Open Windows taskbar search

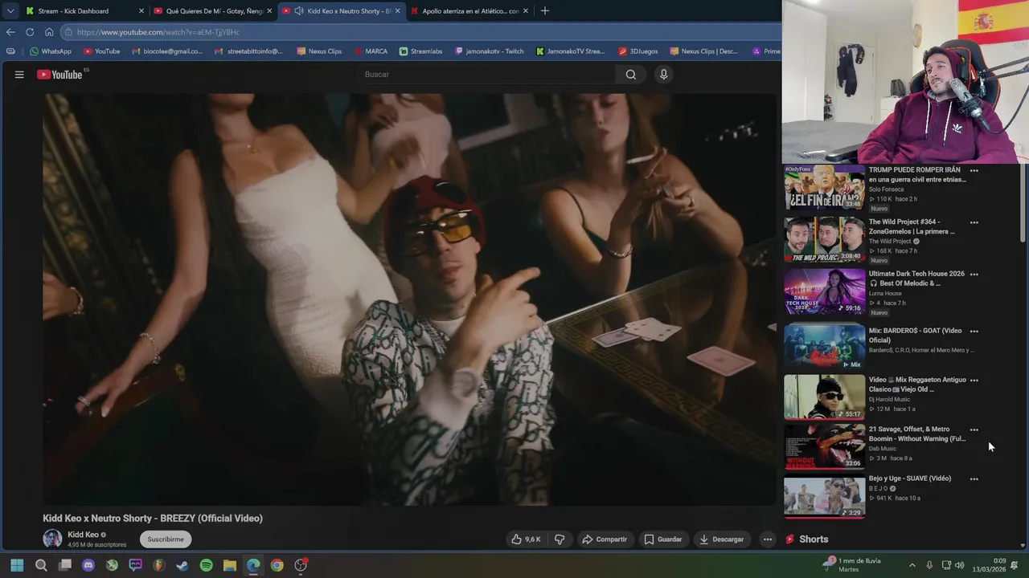tap(41, 565)
